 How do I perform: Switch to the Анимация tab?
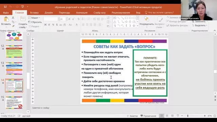click(82, 13)
